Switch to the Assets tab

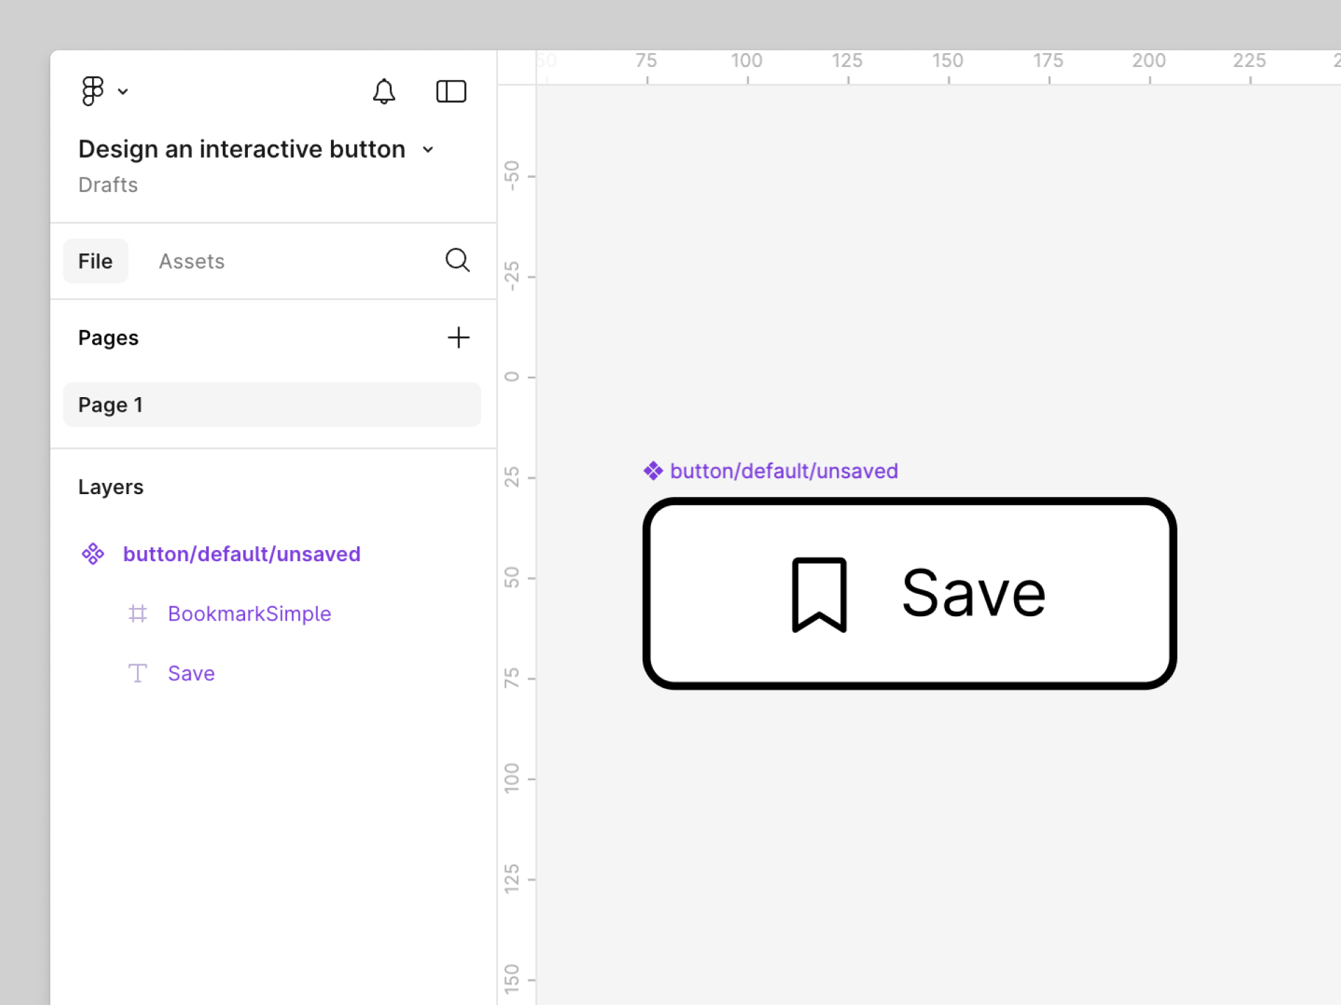(191, 261)
